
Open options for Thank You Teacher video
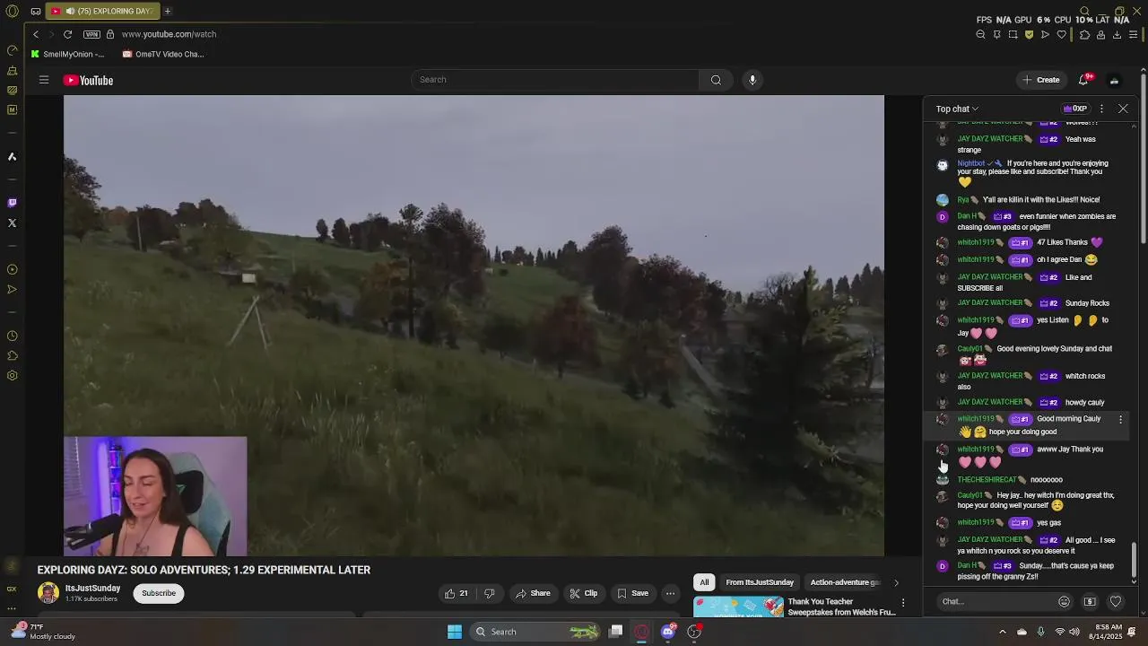[903, 603]
